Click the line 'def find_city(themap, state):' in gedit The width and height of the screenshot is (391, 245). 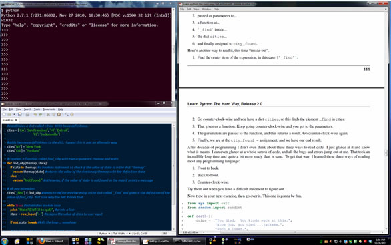click(27, 163)
